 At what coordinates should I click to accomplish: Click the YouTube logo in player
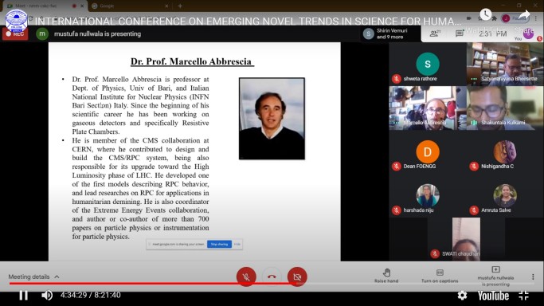493,296
